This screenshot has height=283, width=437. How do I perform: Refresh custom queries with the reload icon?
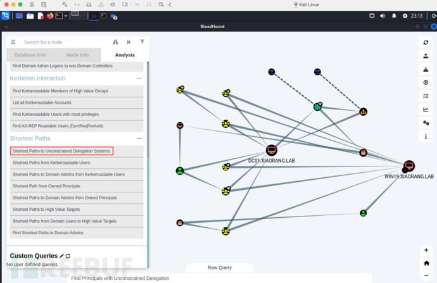pos(68,256)
